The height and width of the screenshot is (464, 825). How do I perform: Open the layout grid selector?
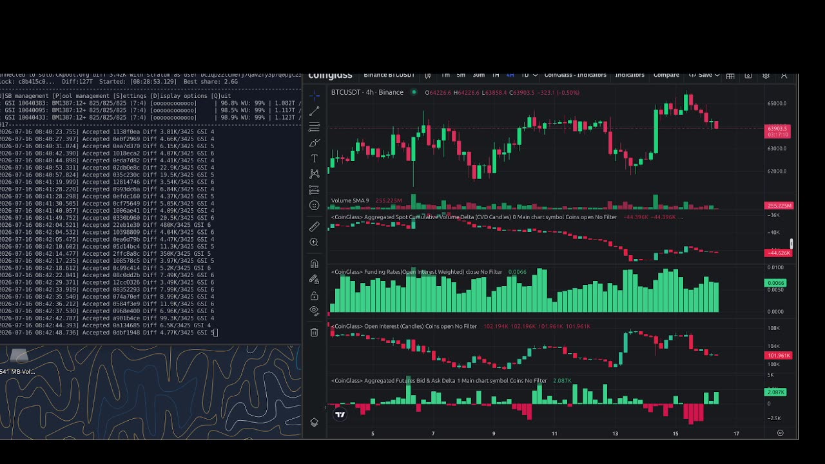[x=730, y=75]
